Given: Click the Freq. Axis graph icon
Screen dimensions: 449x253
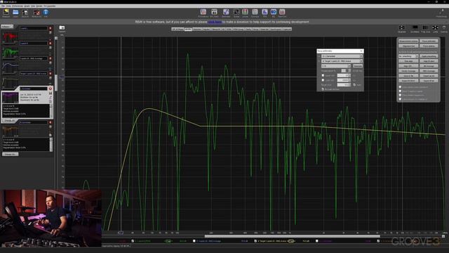Looking at the screenshot, I should coord(426,28).
